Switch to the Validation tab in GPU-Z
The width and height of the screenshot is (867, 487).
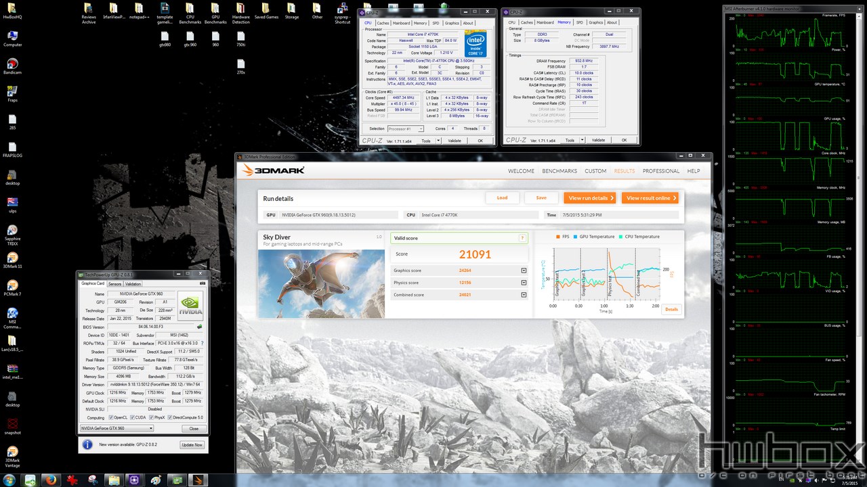coord(133,284)
